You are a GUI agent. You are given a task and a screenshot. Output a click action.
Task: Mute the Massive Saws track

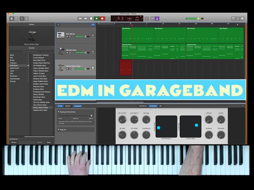67,53
